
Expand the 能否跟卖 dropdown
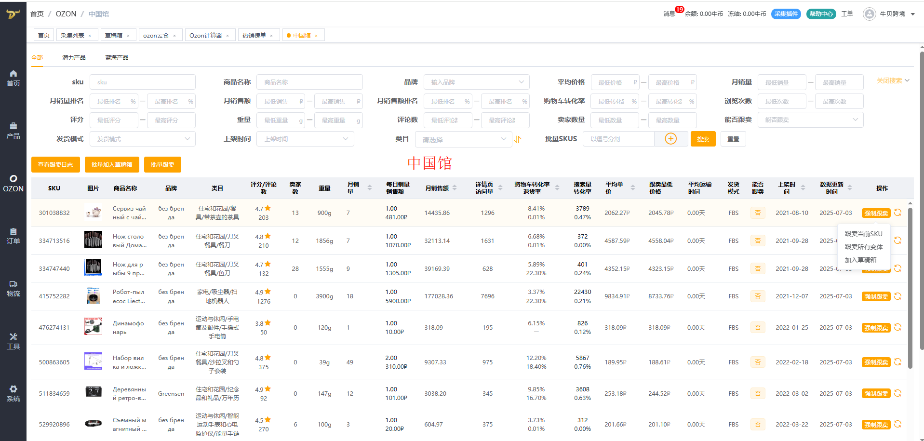point(810,120)
